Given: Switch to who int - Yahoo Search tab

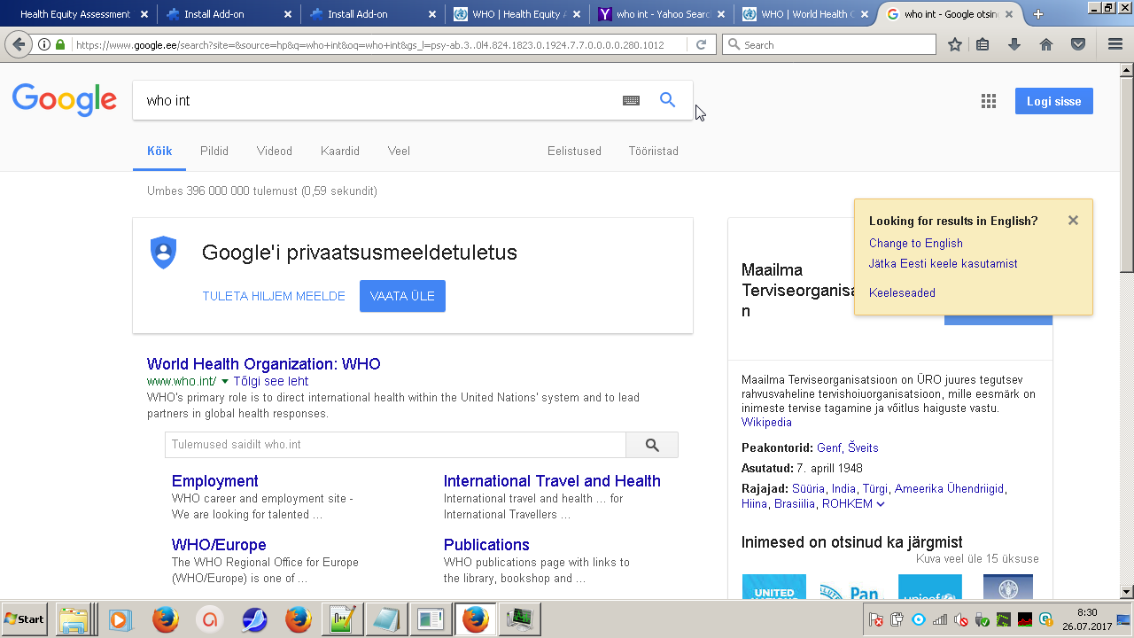Looking at the screenshot, I should (663, 14).
